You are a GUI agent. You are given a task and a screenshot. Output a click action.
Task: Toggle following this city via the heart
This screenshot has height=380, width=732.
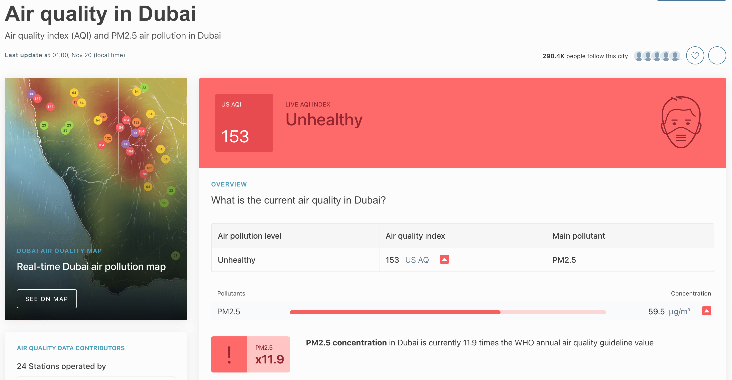coord(695,55)
